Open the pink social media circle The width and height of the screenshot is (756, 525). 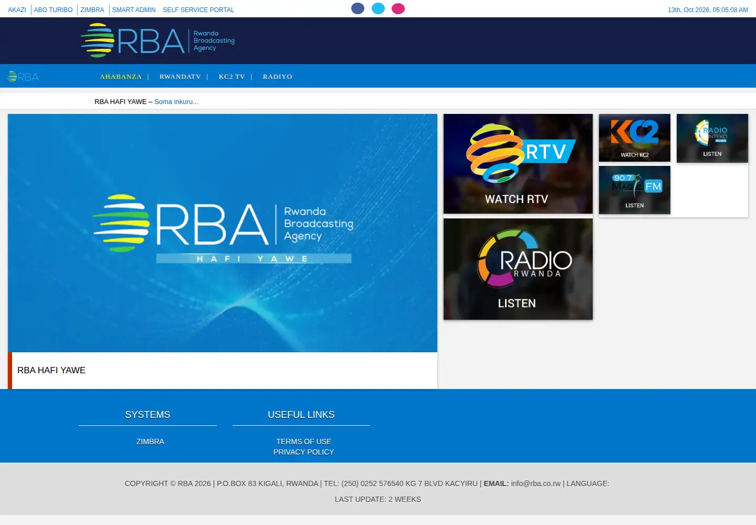coord(398,8)
